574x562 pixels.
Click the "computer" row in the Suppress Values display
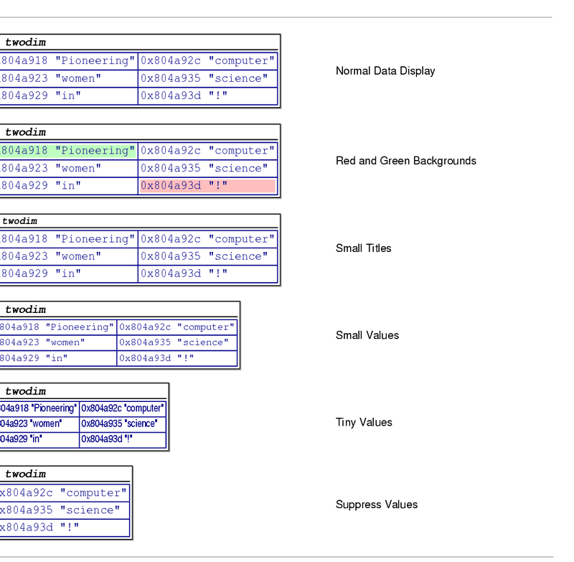pyautogui.click(x=65, y=493)
